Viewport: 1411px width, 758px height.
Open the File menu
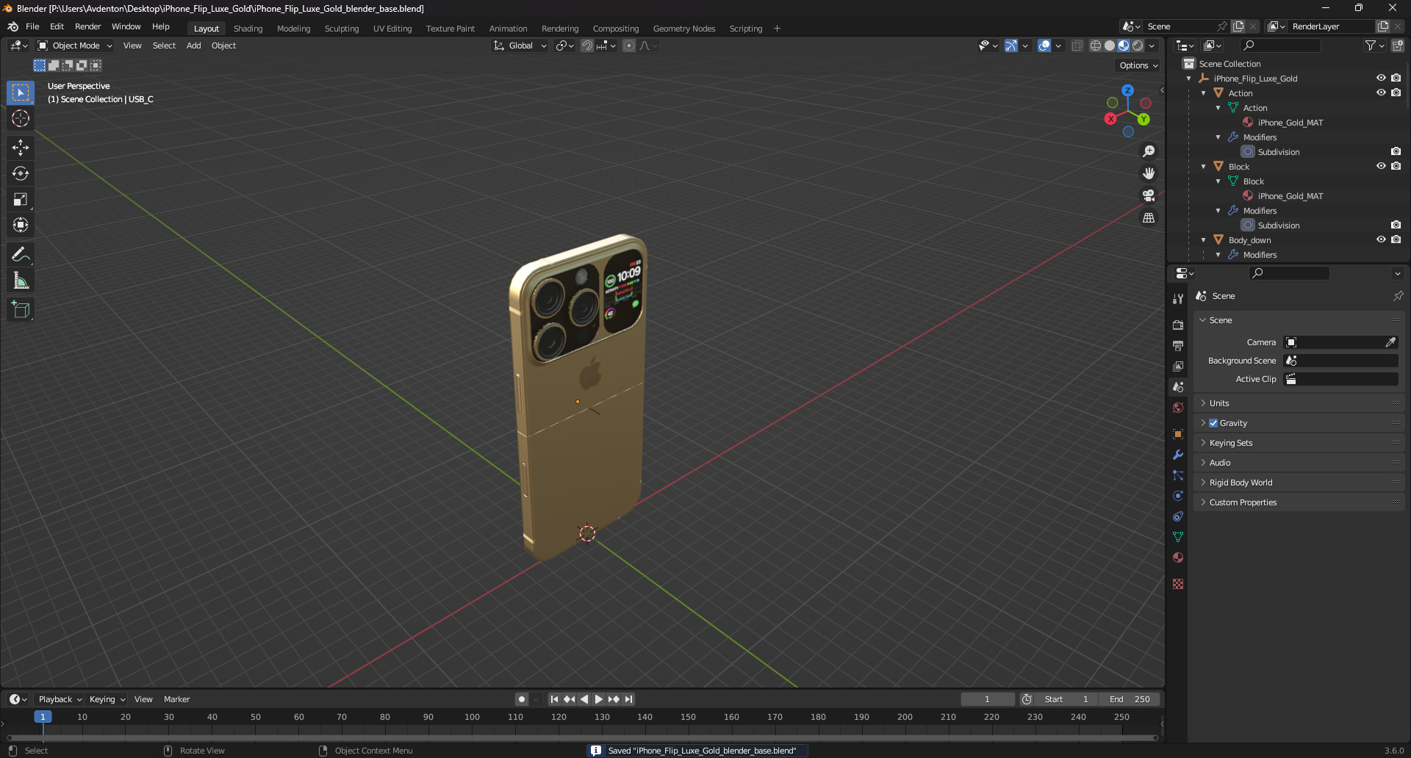pyautogui.click(x=32, y=26)
